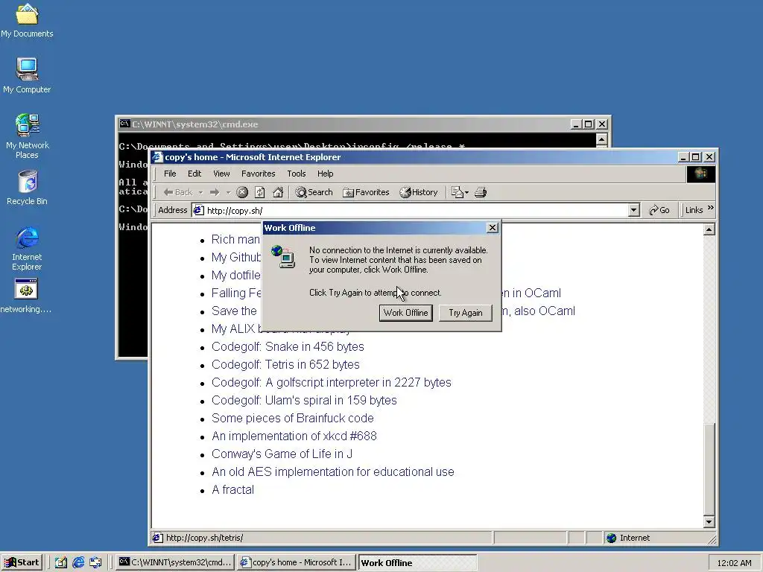The height and width of the screenshot is (572, 763).
Task: Select Recycle Bin desktop icon
Action: 27,188
